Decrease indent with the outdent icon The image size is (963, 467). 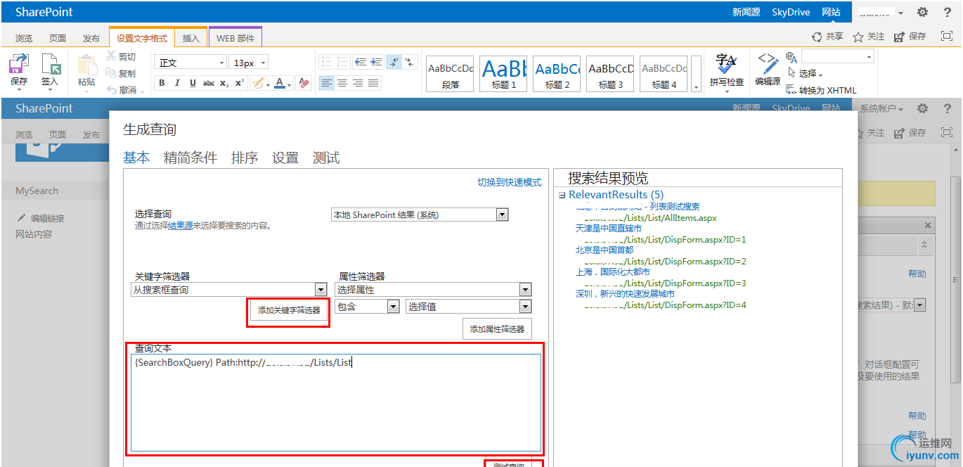coord(360,62)
